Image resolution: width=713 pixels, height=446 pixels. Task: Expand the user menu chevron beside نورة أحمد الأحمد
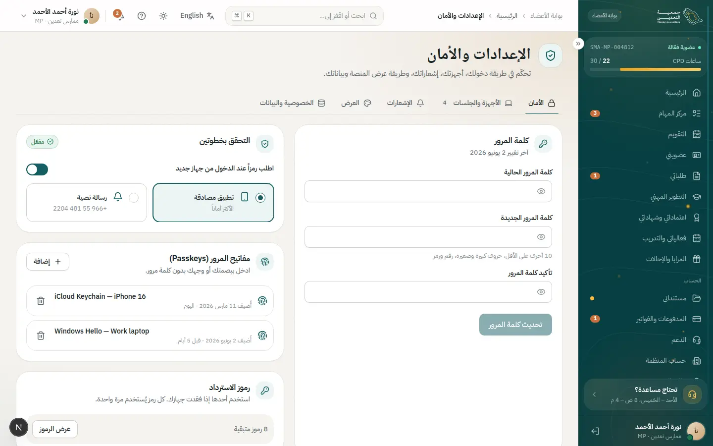[x=24, y=16]
